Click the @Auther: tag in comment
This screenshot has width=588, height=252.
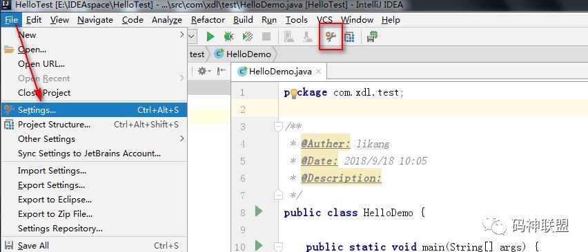click(x=326, y=144)
